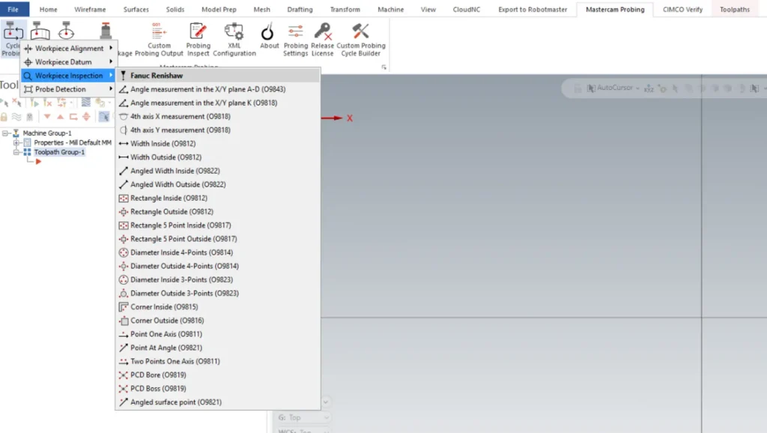Switch to the Solids tab

point(175,9)
